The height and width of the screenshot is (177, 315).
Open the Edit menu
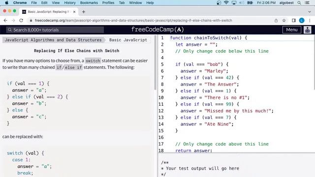(44, 2)
